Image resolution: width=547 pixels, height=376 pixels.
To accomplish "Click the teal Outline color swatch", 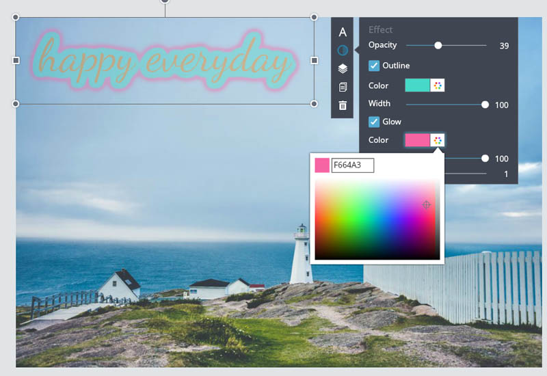I will (417, 85).
